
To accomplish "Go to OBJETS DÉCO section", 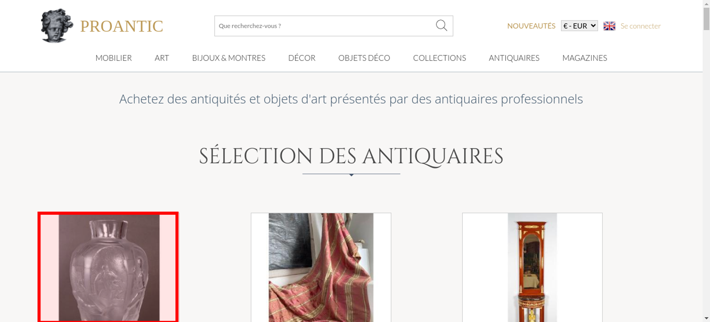I will pyautogui.click(x=364, y=58).
